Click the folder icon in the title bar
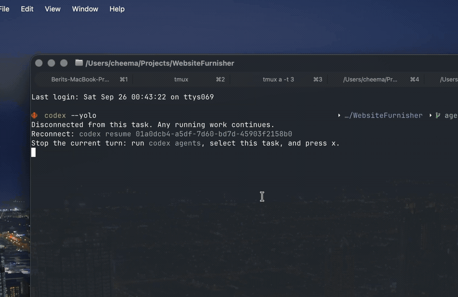 tap(79, 62)
